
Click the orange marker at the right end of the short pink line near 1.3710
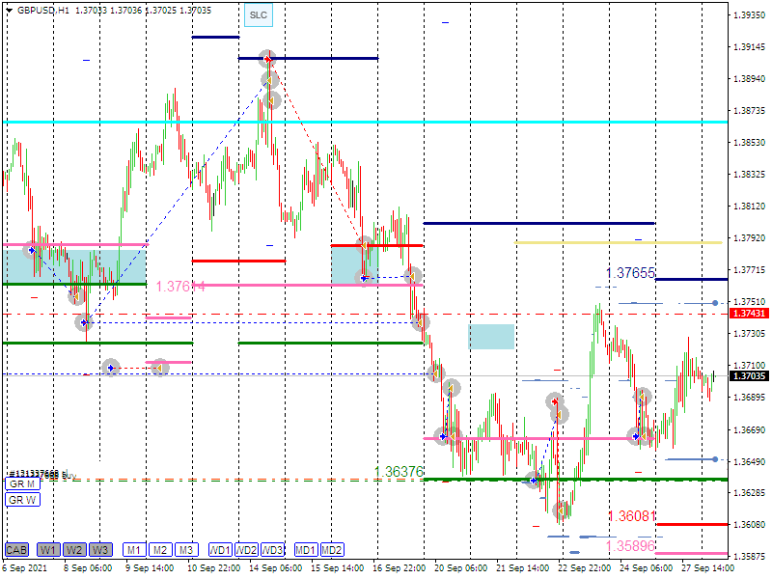[x=160, y=367]
